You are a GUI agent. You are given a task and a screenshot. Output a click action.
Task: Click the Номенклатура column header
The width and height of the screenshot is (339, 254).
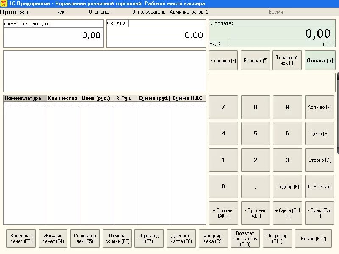tap(25, 98)
